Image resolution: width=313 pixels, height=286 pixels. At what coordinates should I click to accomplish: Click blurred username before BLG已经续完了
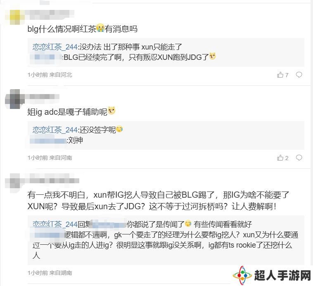pos(46,57)
